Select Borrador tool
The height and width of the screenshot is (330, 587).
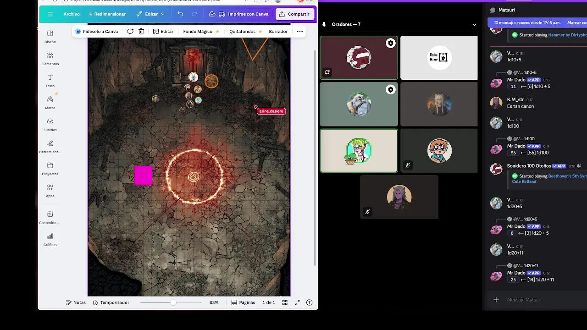pos(278,32)
